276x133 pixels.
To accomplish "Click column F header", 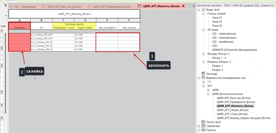I will (x=129, y=20).
